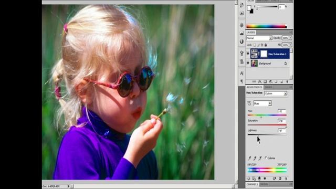Add a layer mask from the Layers panel bottom row

point(265,82)
